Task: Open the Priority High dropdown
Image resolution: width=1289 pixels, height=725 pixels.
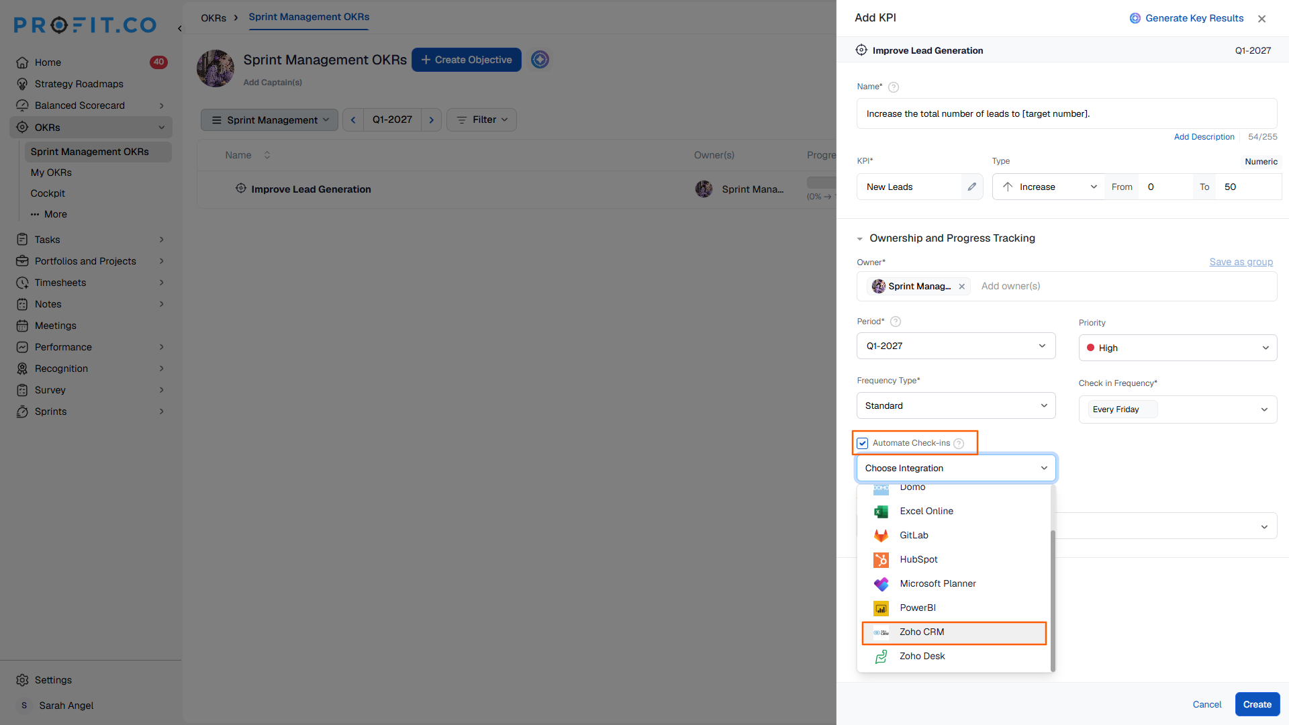Action: pos(1178,348)
